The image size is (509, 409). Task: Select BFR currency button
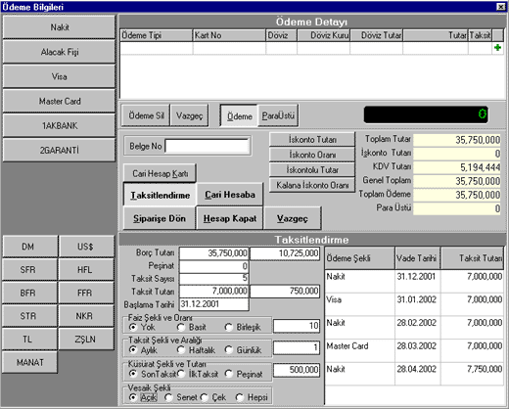(30, 293)
